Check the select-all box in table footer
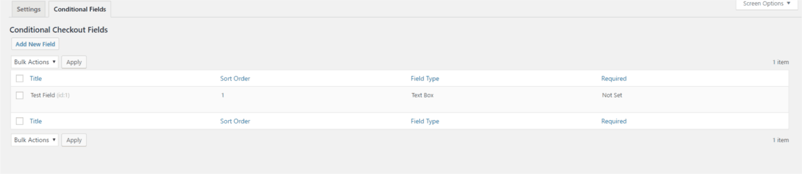Screen dimensions: 802x174 click(x=20, y=121)
